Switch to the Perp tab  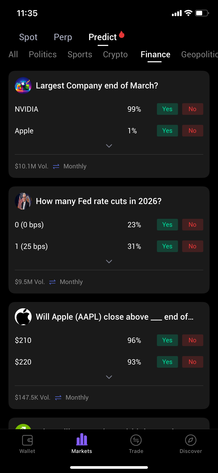(63, 37)
